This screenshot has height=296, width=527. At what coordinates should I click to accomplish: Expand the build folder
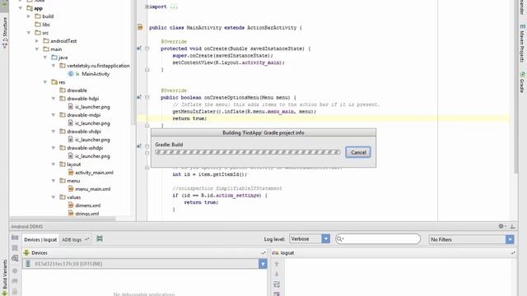click(29, 16)
